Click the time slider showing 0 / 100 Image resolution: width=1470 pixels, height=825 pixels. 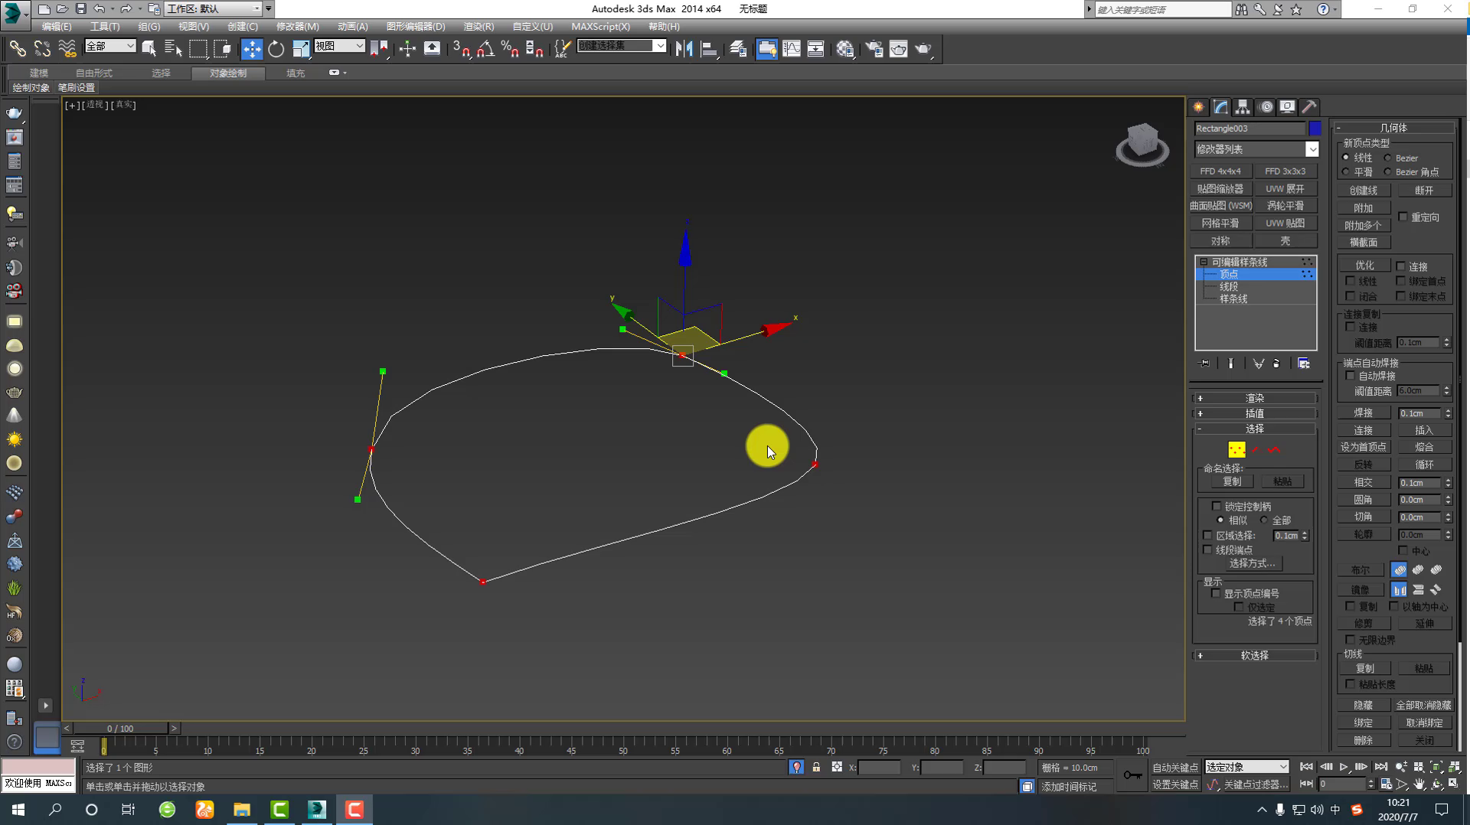120,729
